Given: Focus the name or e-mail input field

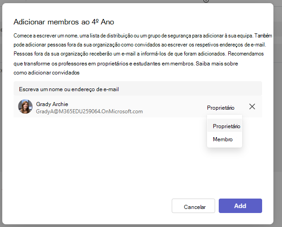Looking at the screenshot, I should click(x=138, y=89).
